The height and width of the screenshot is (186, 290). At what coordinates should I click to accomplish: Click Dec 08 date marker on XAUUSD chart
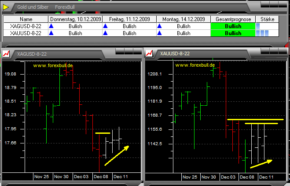(x=246, y=177)
